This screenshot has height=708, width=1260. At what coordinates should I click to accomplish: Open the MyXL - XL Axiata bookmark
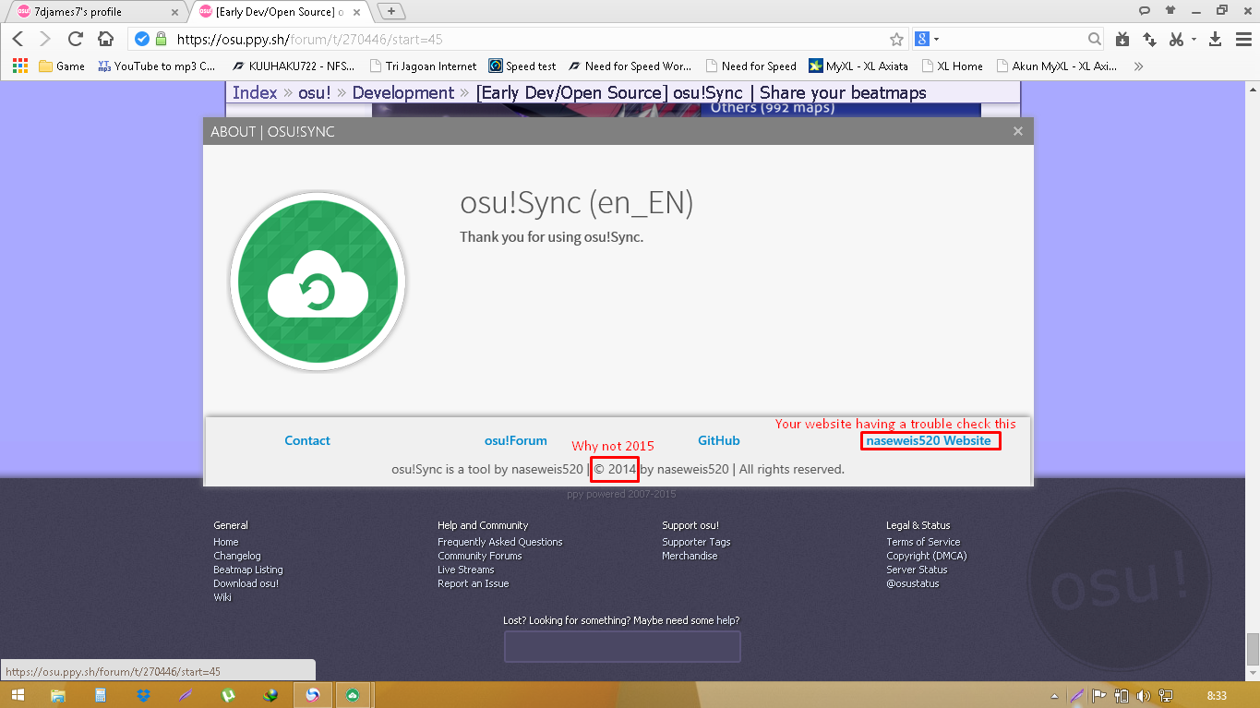(858, 66)
